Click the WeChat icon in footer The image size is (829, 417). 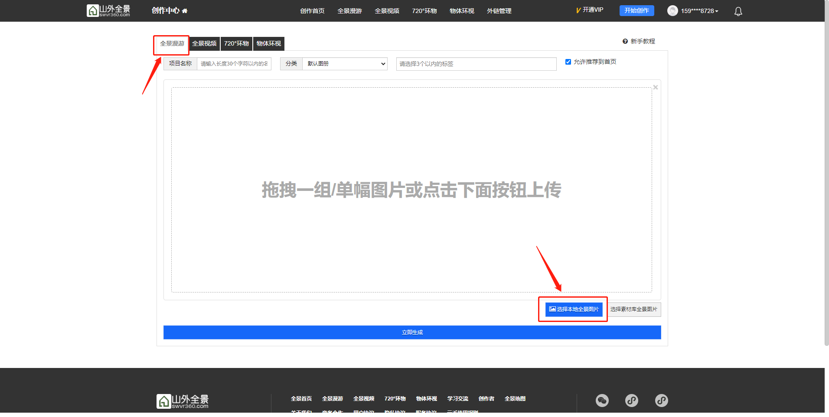[x=602, y=400]
